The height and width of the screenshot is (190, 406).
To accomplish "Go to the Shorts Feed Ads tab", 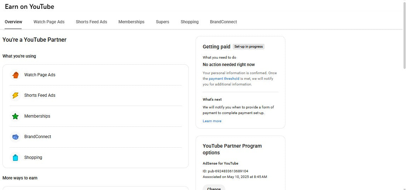I will (91, 22).
